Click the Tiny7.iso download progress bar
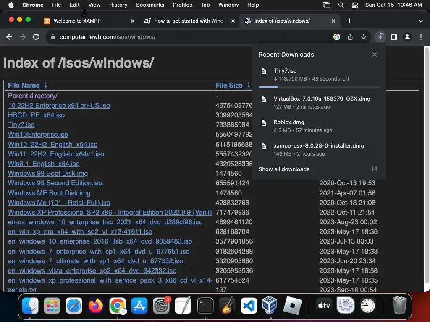Screen dimensions: 430x322 click(x=319, y=87)
